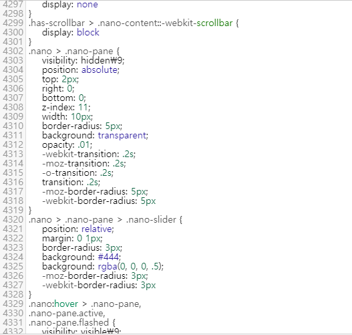The image size is (352, 335).
Task: Click the selector '.has-scrollbar > .nano-content::-webkit-scrollbar'
Action: (x=131, y=23)
